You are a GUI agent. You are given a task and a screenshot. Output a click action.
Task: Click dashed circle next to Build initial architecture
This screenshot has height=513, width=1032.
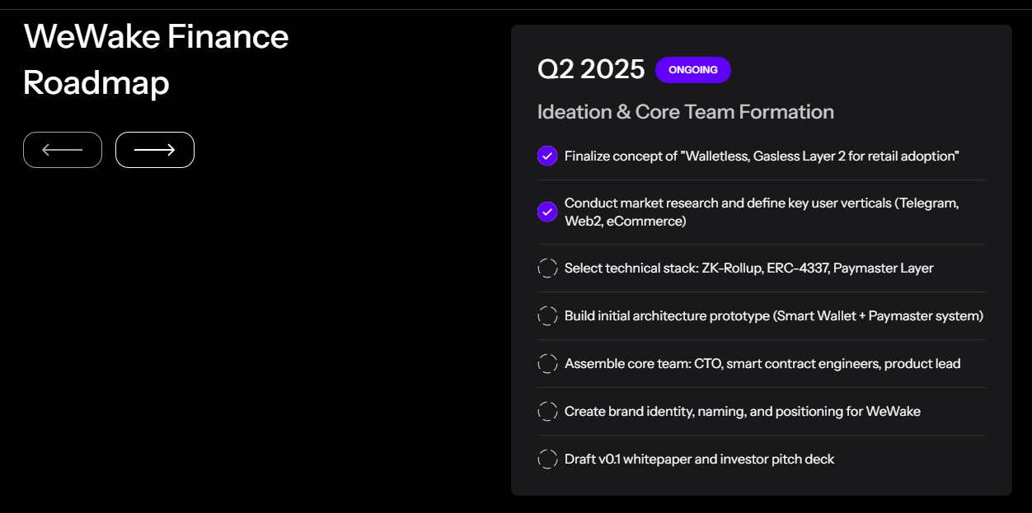click(547, 315)
